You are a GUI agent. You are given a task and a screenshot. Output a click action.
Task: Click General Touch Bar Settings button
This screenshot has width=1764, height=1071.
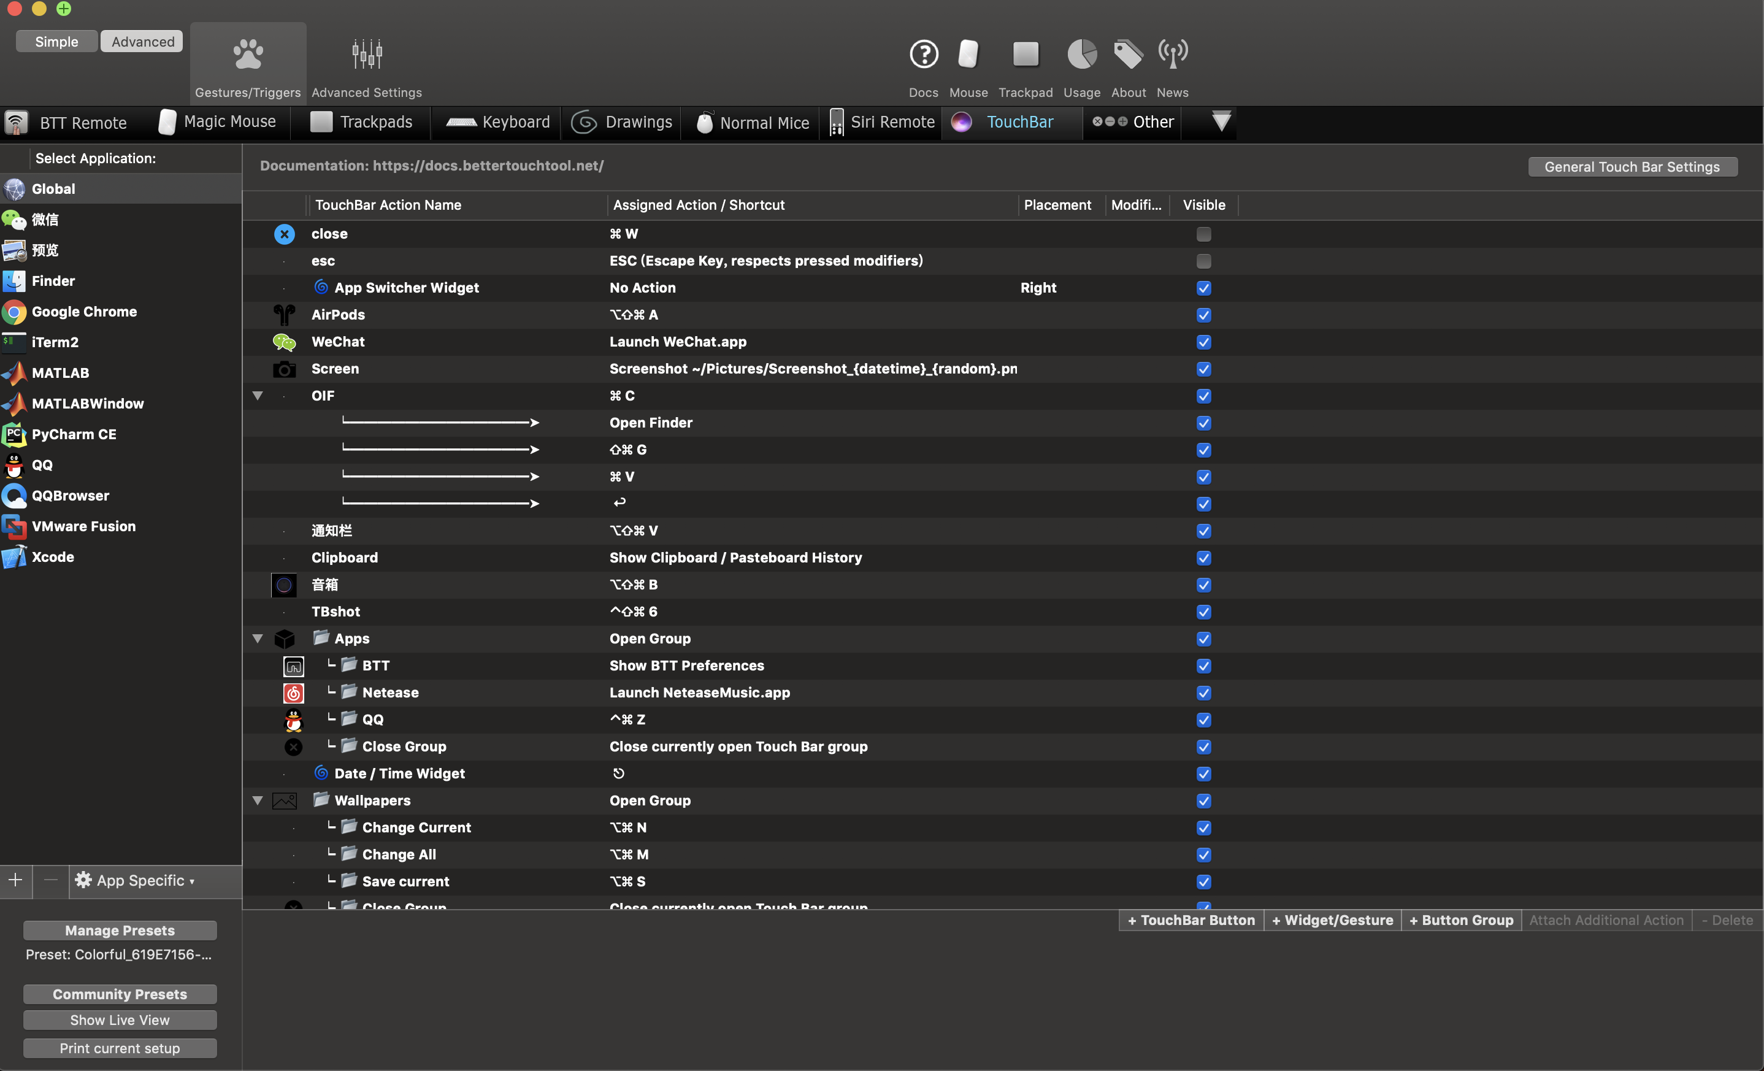pyautogui.click(x=1632, y=167)
